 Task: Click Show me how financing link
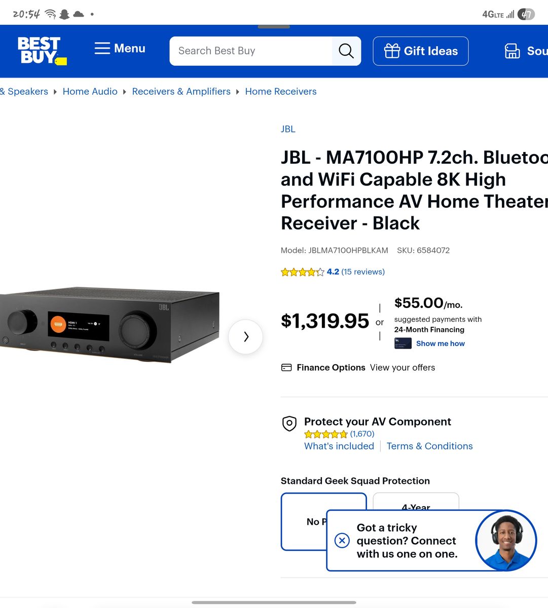[440, 344]
